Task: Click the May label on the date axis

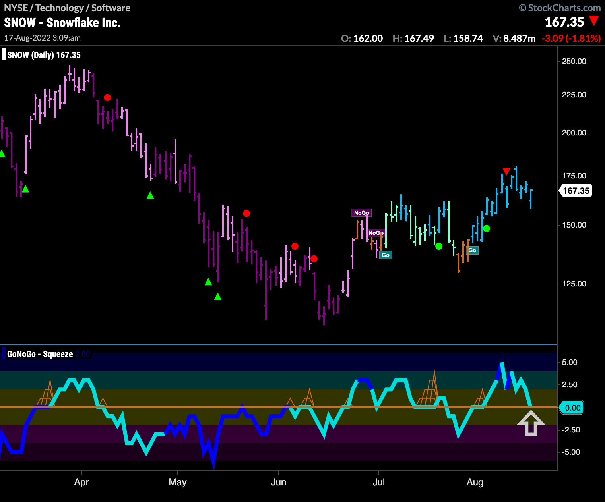Action: [x=177, y=482]
